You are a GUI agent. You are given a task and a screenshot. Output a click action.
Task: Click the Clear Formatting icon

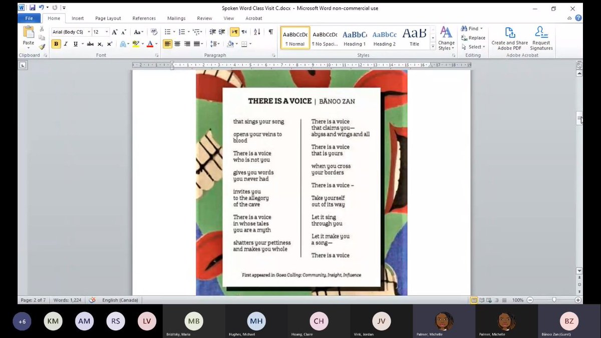click(154, 32)
